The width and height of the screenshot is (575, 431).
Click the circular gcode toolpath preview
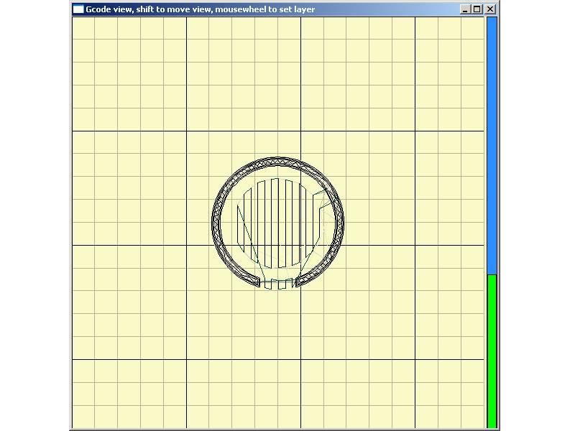pyautogui.click(x=277, y=223)
